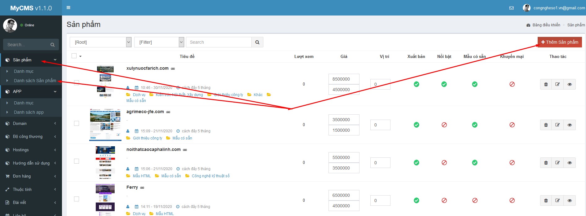Screen dimensions: 586x216
Task: Toggle Nổi bật status for noithatcaocaphalinh.com
Action: click(444, 163)
